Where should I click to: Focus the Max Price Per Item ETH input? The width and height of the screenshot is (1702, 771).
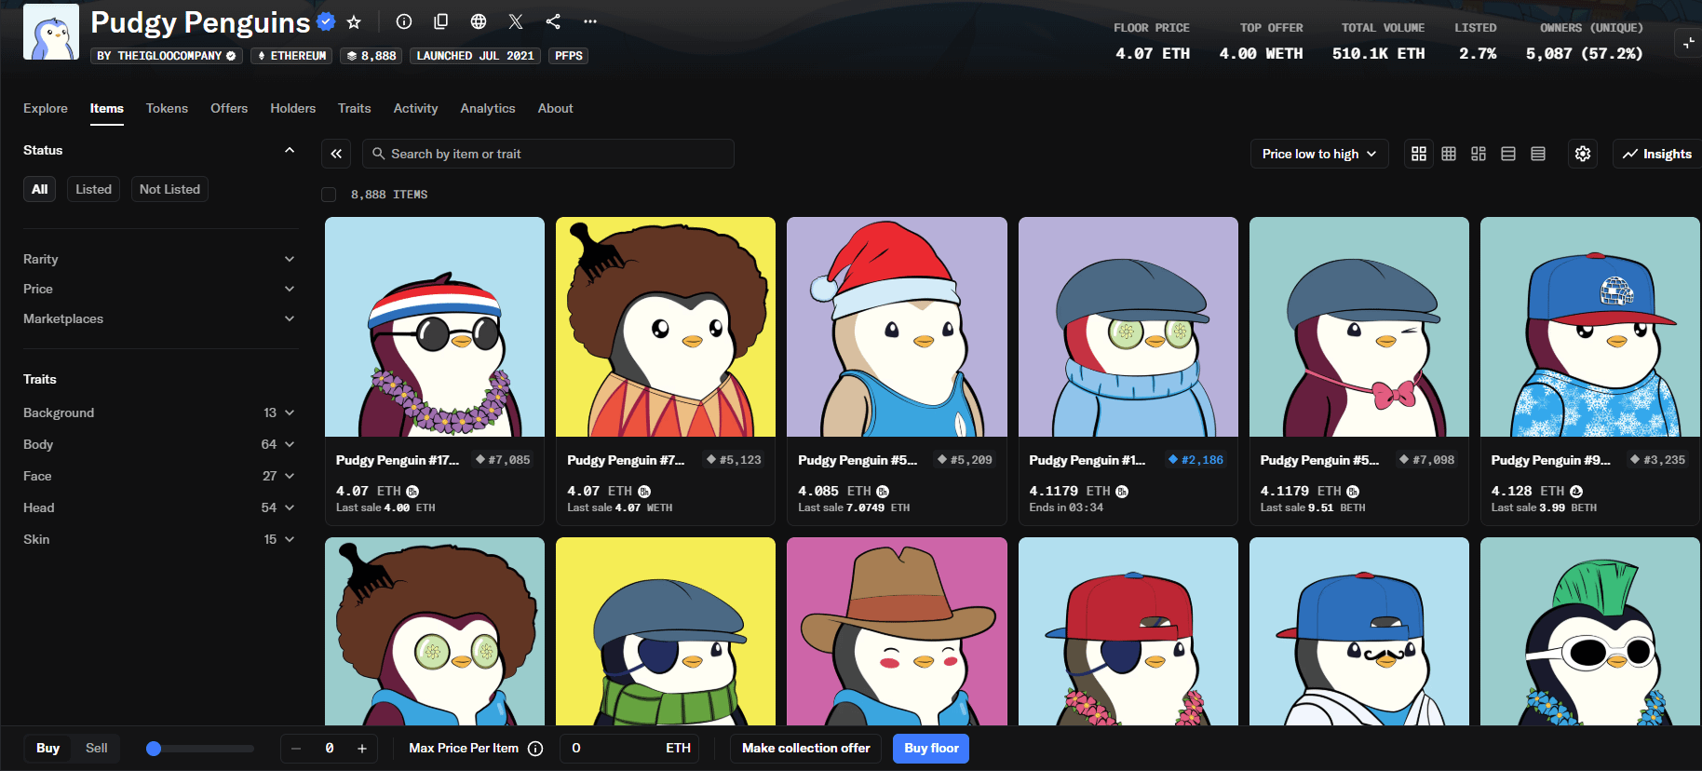pos(629,749)
